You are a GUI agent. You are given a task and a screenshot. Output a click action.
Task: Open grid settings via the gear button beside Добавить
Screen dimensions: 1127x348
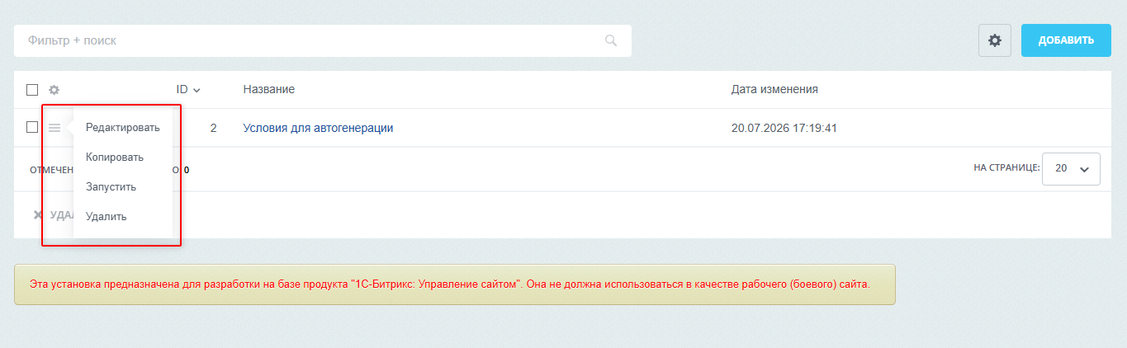pyautogui.click(x=995, y=40)
